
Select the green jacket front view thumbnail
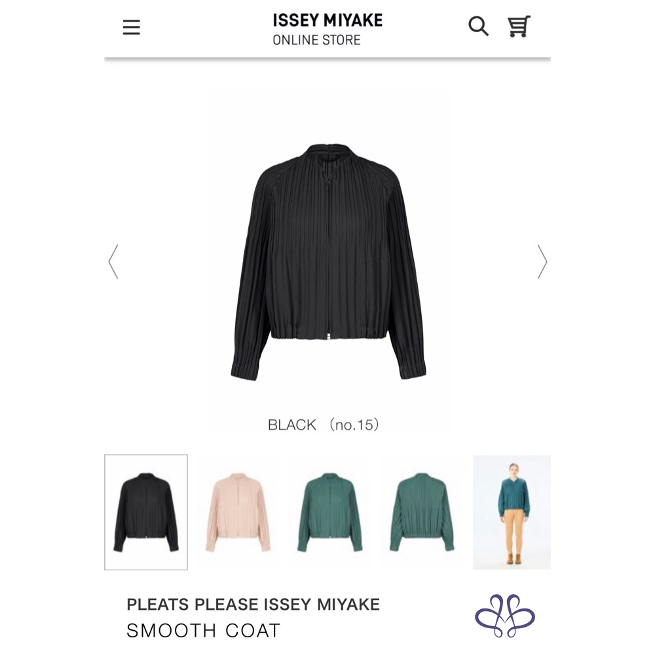tap(329, 512)
